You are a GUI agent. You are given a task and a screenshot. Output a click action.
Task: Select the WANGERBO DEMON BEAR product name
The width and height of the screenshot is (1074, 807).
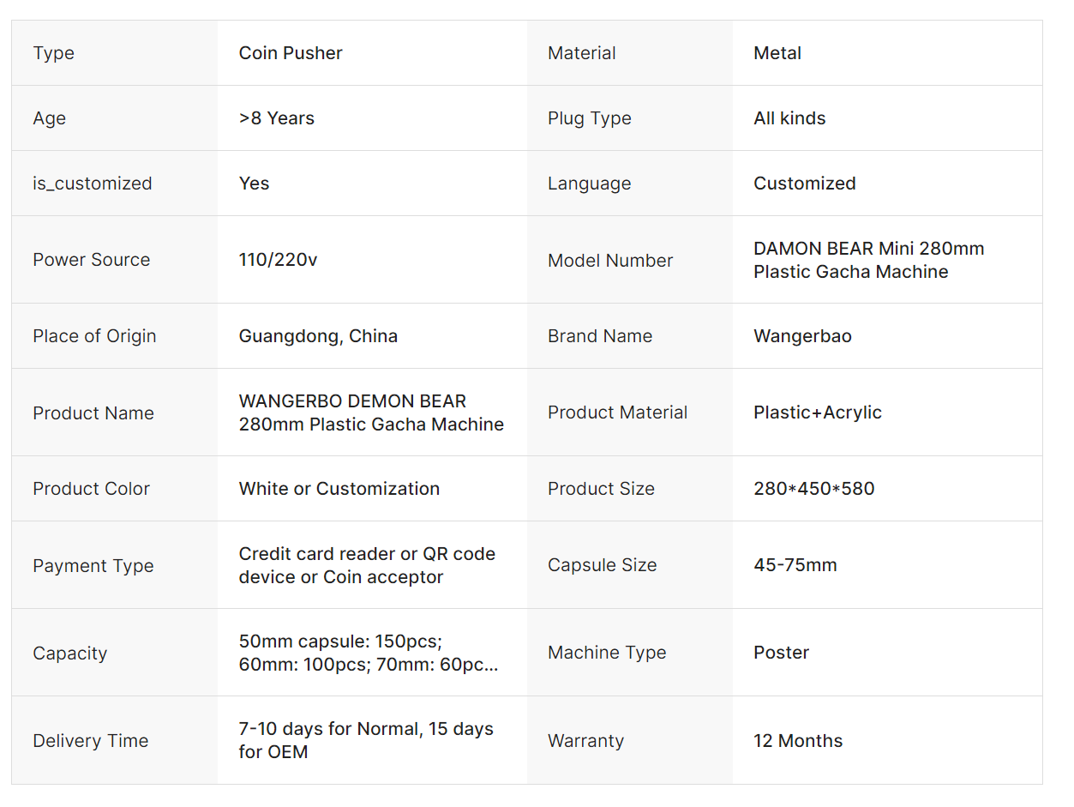point(371,413)
